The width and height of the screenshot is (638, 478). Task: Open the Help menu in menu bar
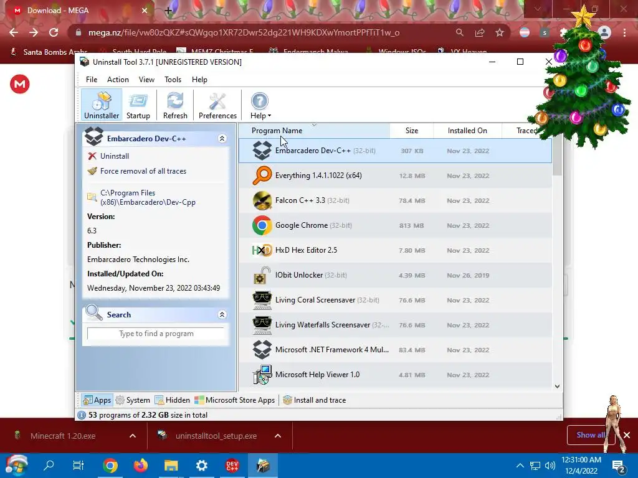[x=199, y=80]
